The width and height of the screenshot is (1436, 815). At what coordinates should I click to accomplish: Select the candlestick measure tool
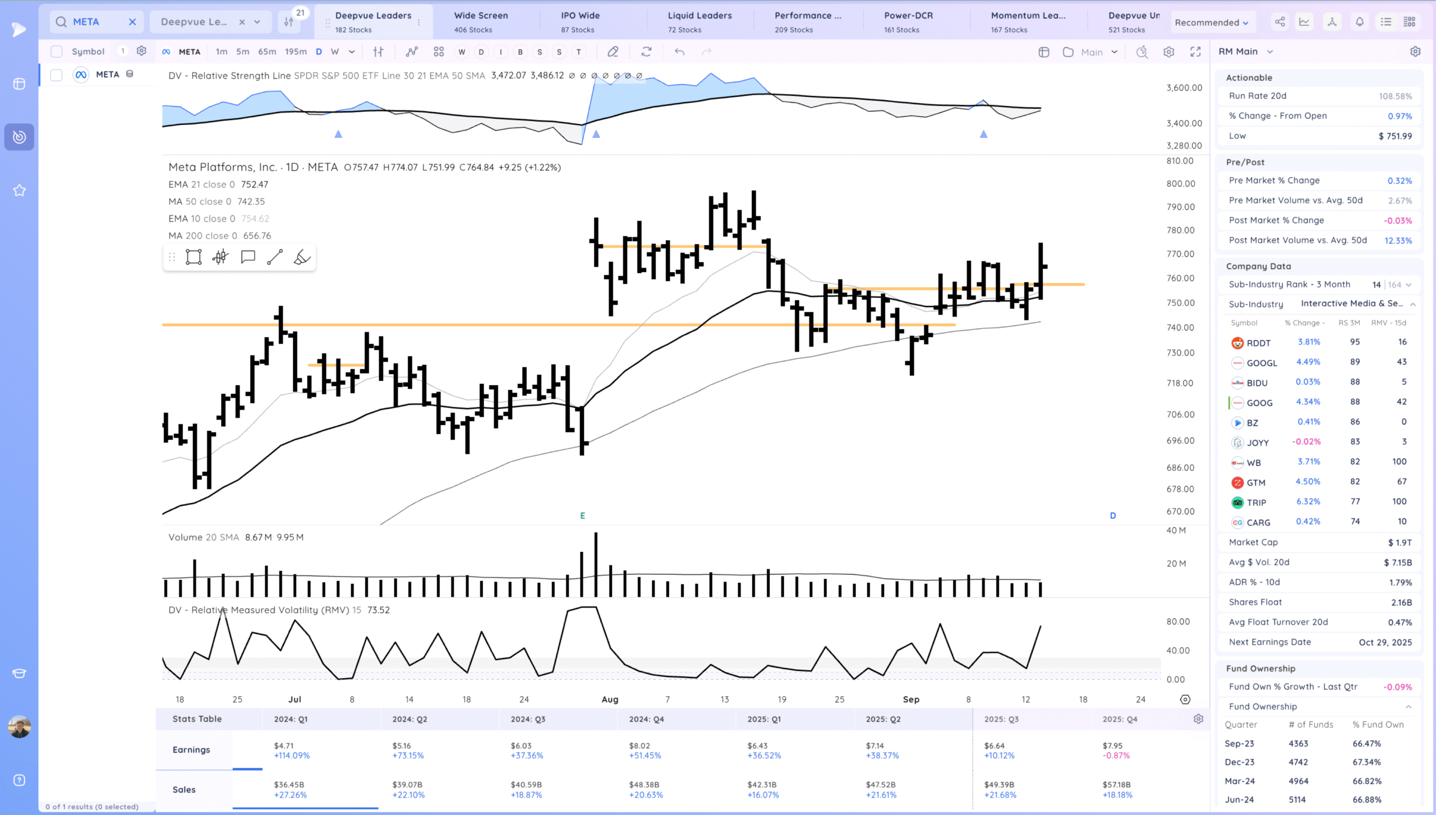220,257
